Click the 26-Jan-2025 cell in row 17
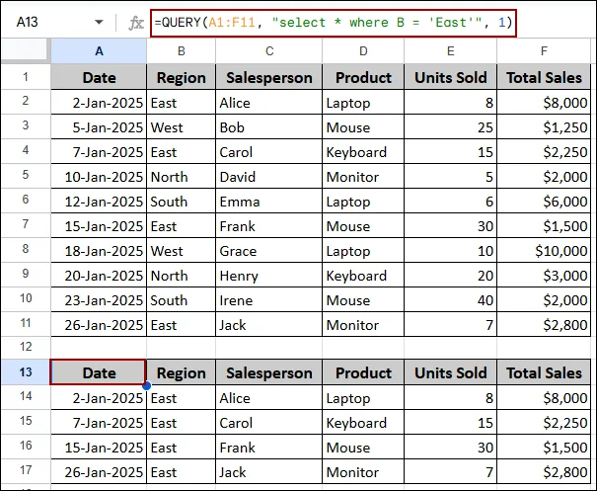The width and height of the screenshot is (597, 491). tap(99, 472)
